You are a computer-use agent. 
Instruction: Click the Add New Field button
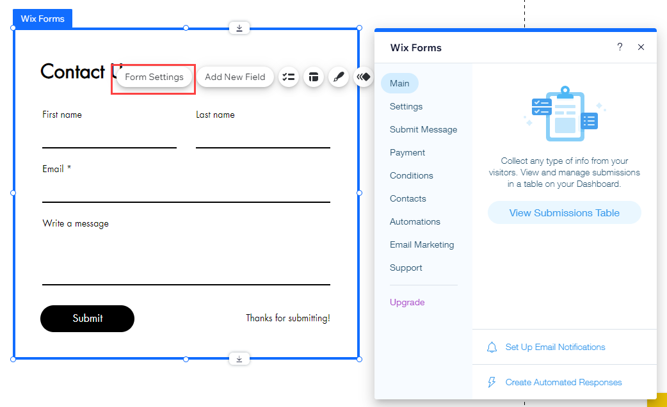235,77
